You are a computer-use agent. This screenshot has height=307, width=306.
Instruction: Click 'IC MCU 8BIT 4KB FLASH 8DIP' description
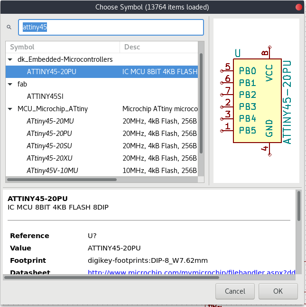pos(58,207)
